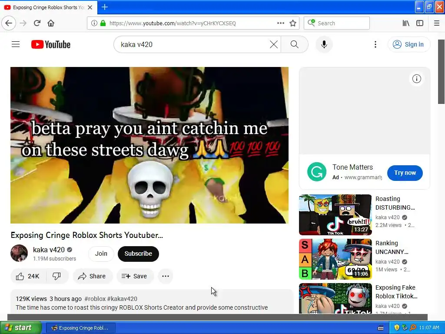
Task: Click the Try now ad button
Action: (405, 173)
